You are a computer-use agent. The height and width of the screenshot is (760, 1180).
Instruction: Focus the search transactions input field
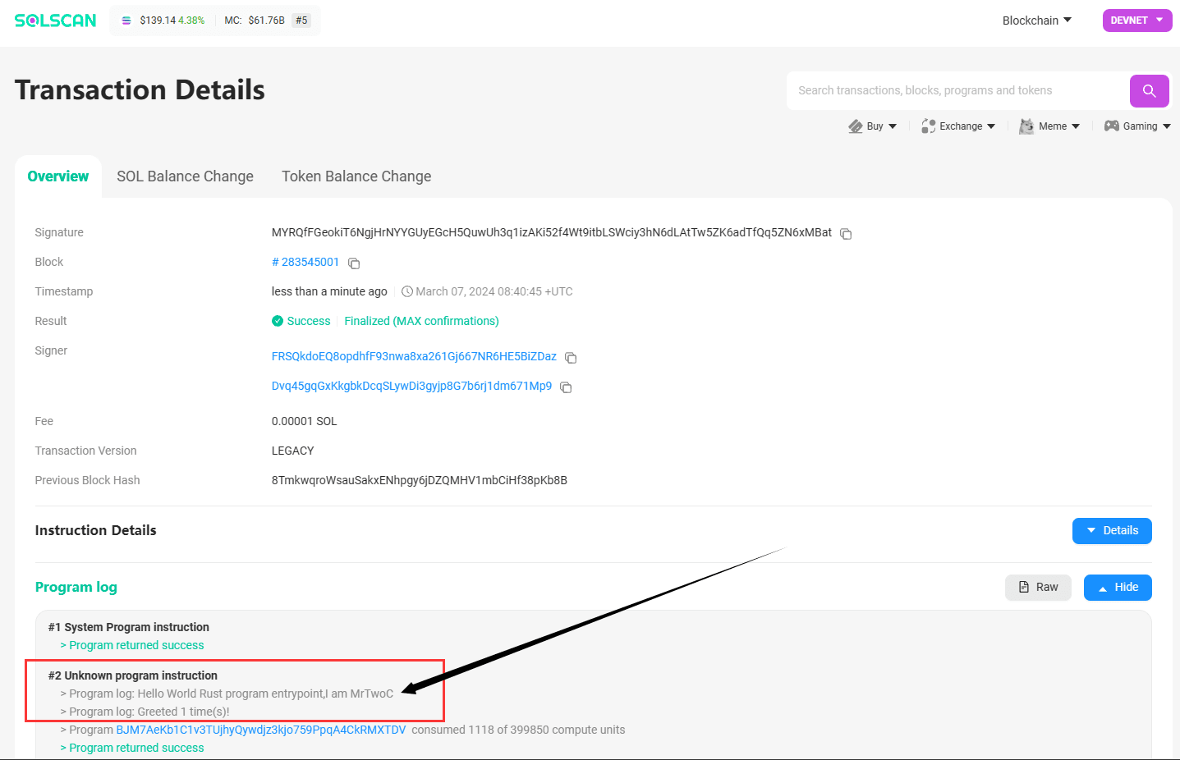[957, 91]
